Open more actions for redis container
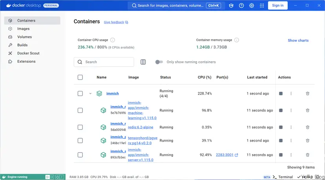 tap(291, 127)
